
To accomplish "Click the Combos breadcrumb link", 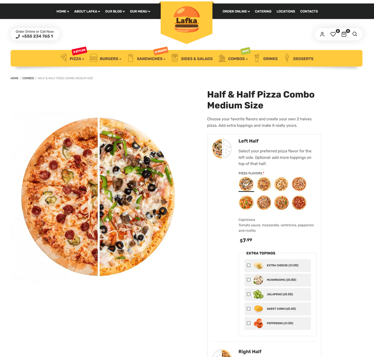I will 28,78.
